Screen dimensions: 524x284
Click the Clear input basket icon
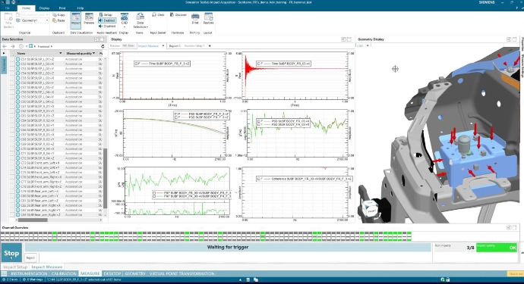tap(158, 14)
